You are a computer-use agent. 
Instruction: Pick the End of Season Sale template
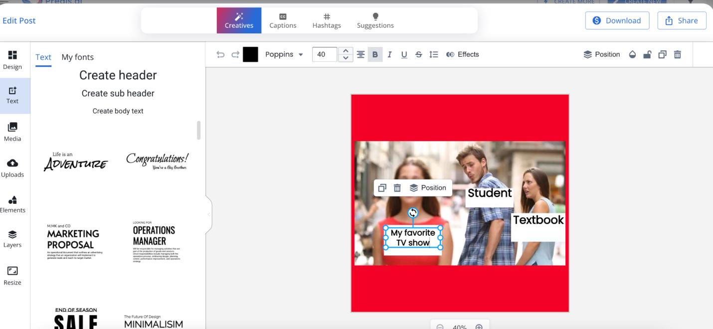click(x=75, y=318)
